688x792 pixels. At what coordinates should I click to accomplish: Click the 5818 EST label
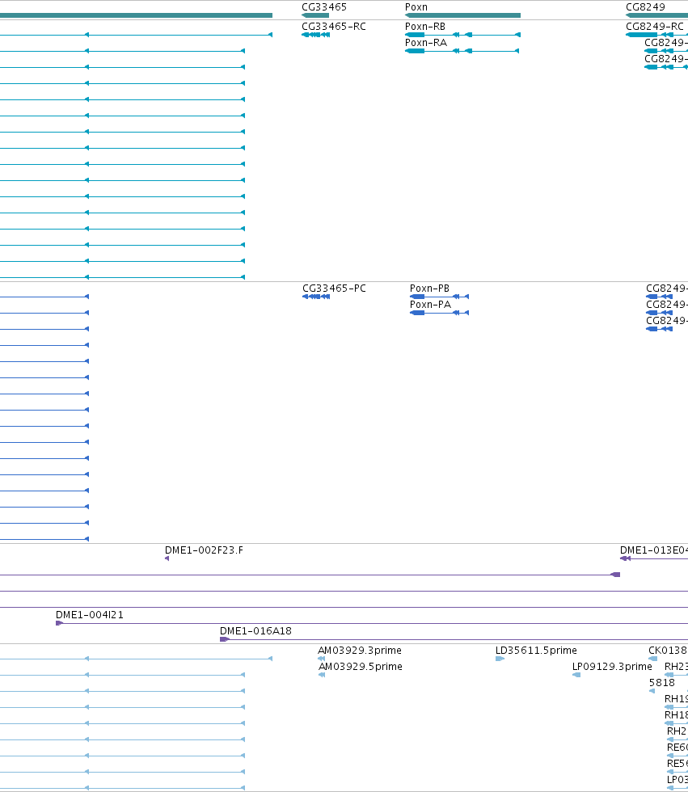(662, 682)
